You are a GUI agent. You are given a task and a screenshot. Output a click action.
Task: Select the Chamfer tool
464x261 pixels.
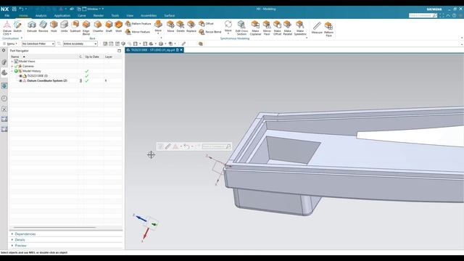point(98,26)
